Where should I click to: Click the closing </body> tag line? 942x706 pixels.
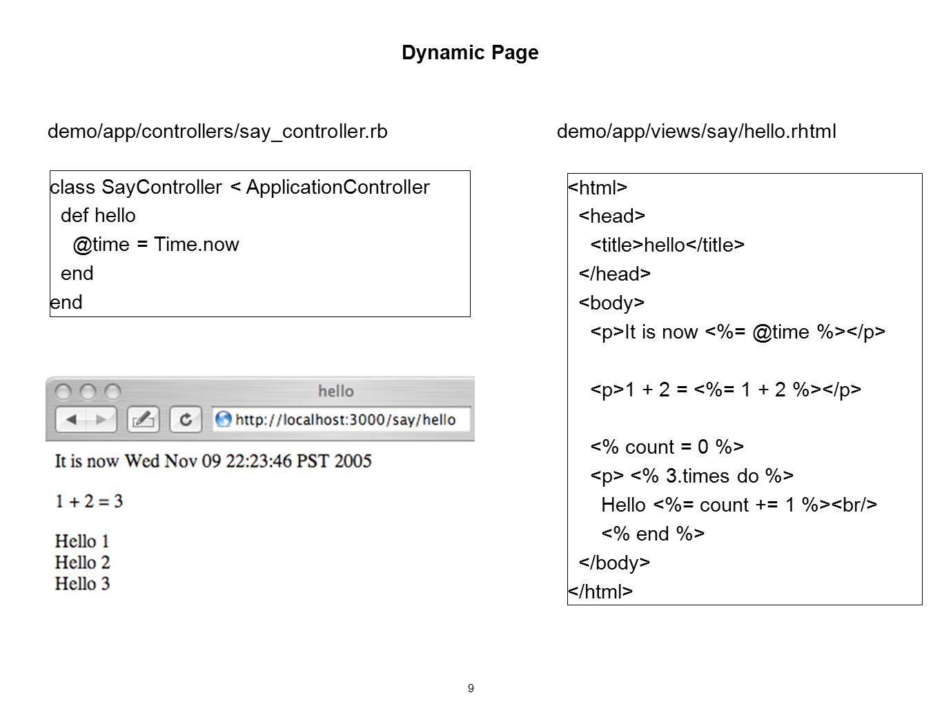pos(614,563)
